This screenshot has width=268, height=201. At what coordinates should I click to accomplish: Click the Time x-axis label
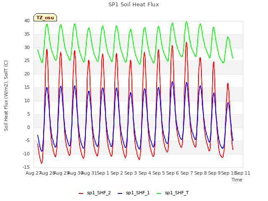pyautogui.click(x=237, y=180)
